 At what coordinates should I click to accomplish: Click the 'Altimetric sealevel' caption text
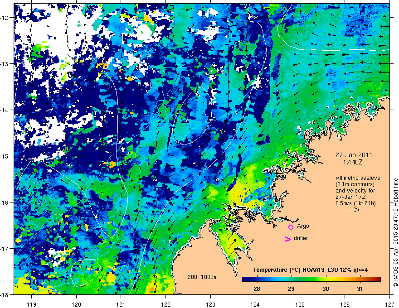click(359, 178)
